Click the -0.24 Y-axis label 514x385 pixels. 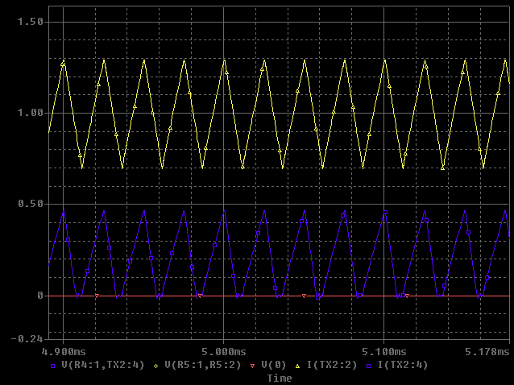(x=27, y=339)
